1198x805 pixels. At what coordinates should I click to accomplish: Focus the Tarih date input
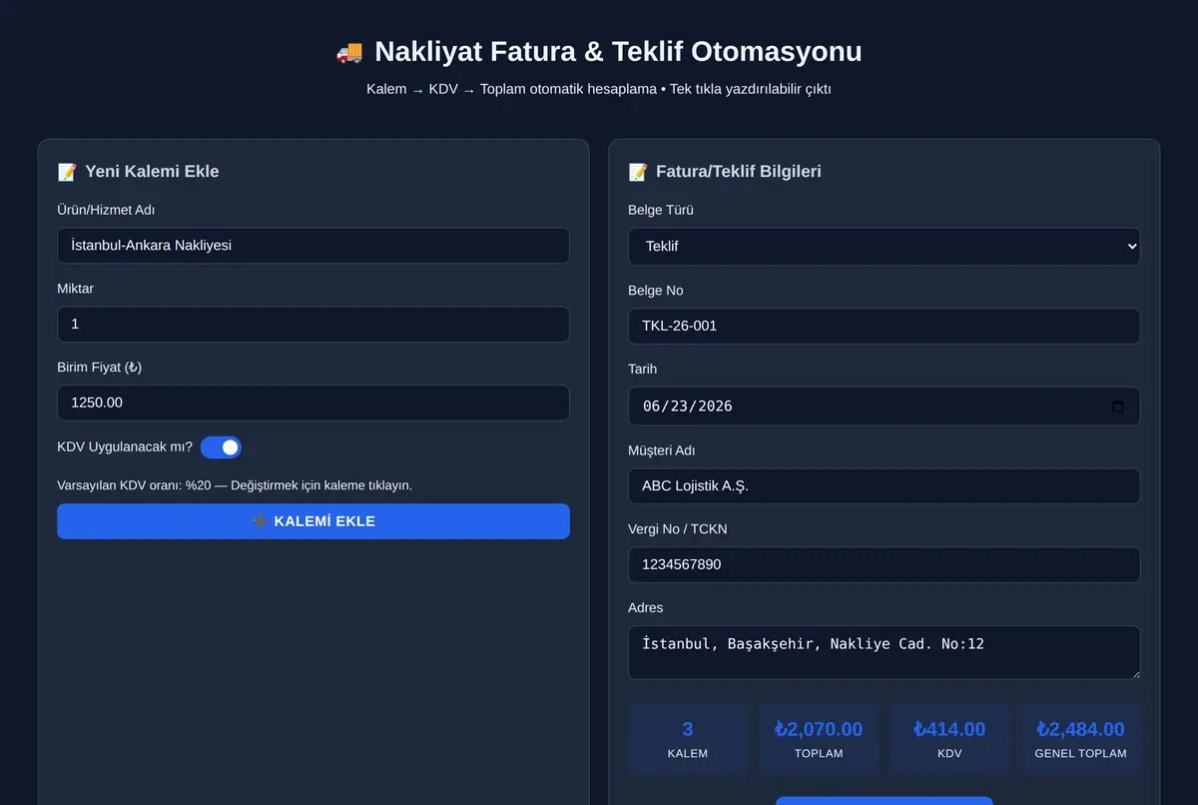[x=884, y=406]
